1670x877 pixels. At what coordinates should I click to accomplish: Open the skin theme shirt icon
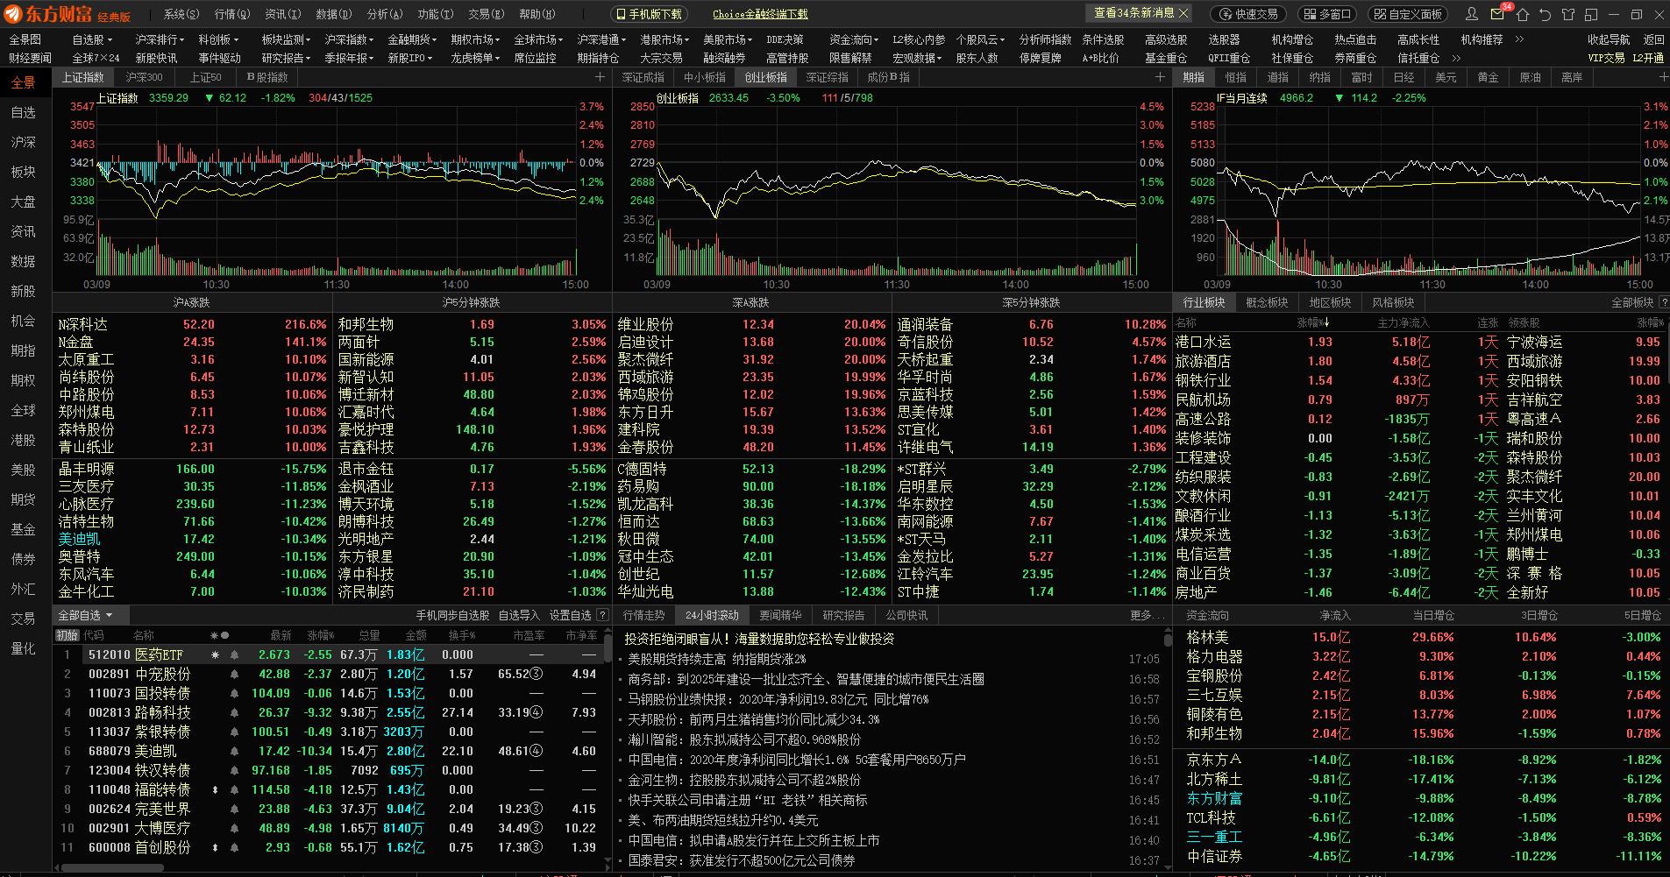coord(1567,14)
